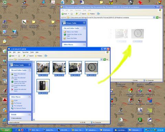Screen dimensions: 165x132
Task: Click the green Go arrow in CANON window
Action: pyautogui.click(x=104, y=59)
